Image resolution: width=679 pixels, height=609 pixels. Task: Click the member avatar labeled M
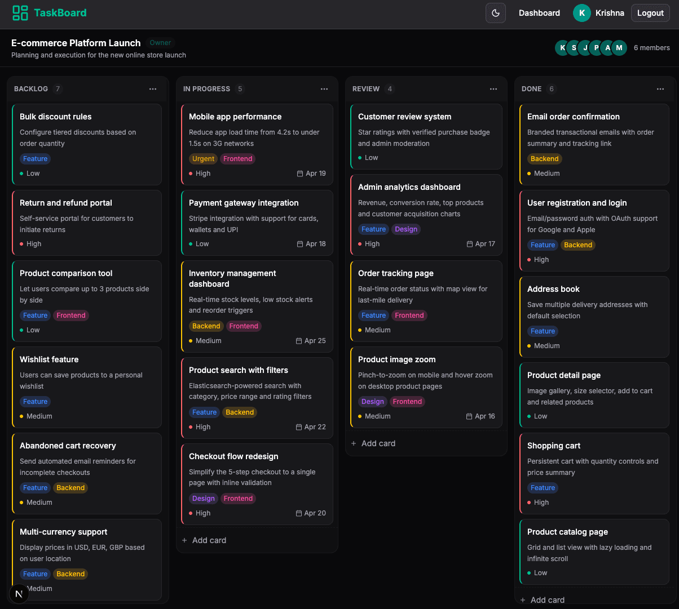click(619, 48)
